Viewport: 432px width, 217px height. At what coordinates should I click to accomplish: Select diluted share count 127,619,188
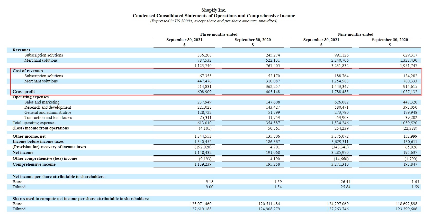201,209
